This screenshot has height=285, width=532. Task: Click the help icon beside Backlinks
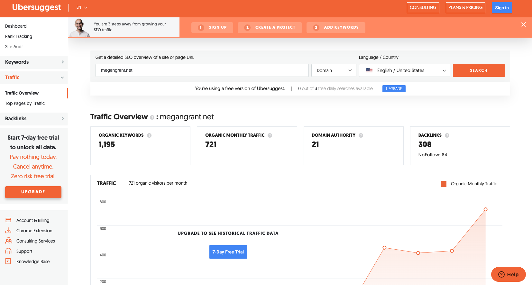click(447, 135)
